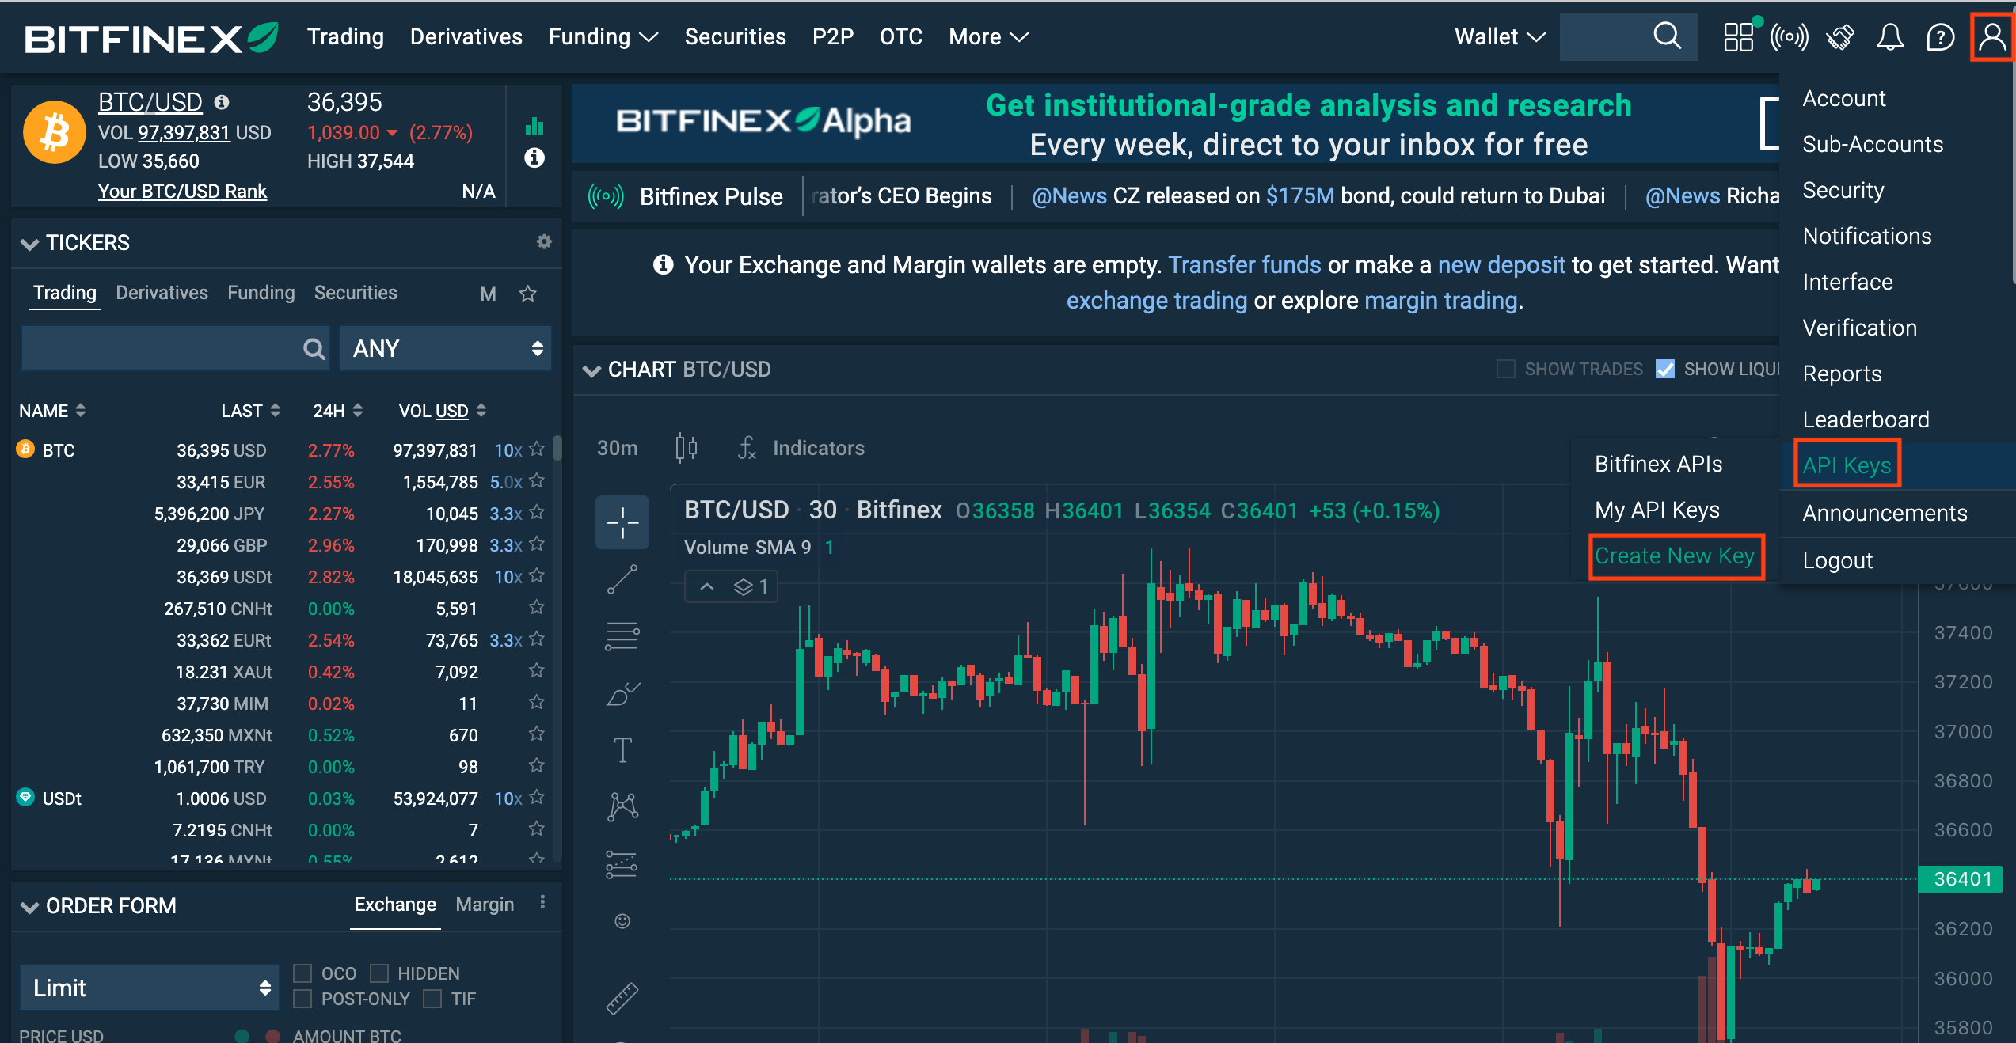Click Logout in account menu
This screenshot has height=1043, width=2016.
click(1837, 560)
